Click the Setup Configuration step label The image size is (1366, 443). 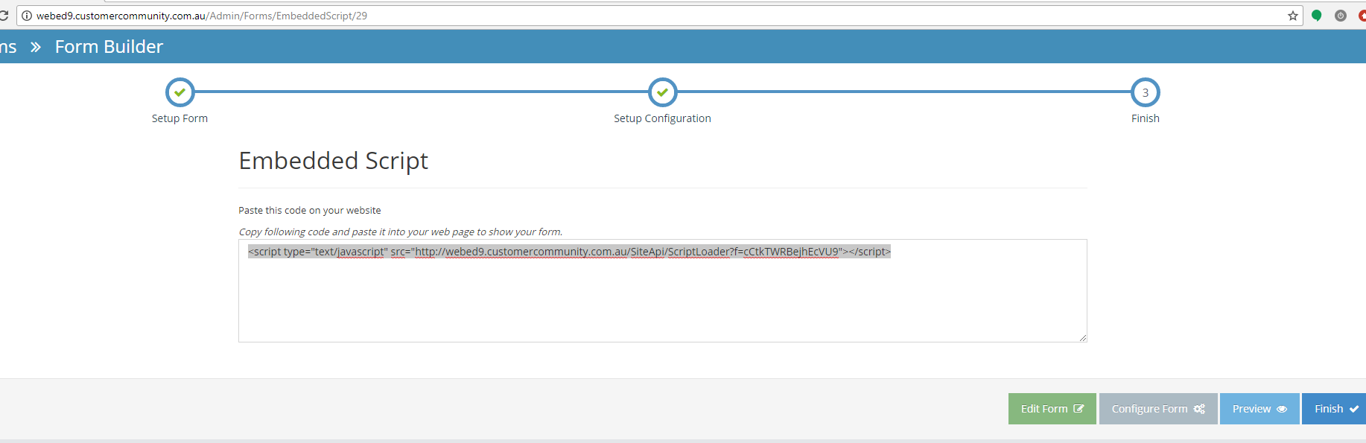click(x=662, y=118)
